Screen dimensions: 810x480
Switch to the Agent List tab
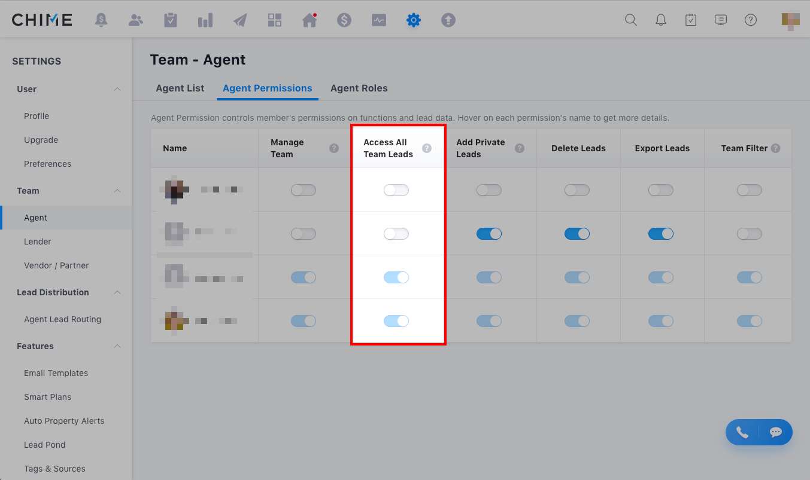coord(180,88)
